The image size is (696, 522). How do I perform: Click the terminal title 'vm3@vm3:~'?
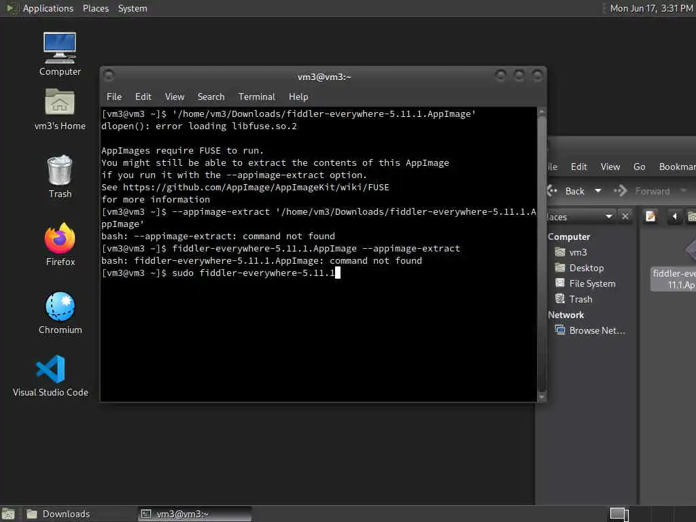tap(324, 77)
